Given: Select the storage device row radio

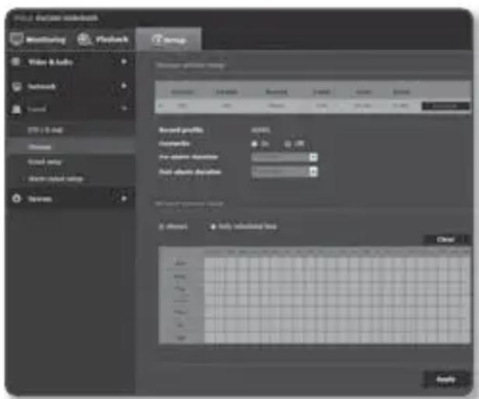Looking at the screenshot, I should click(x=161, y=106).
